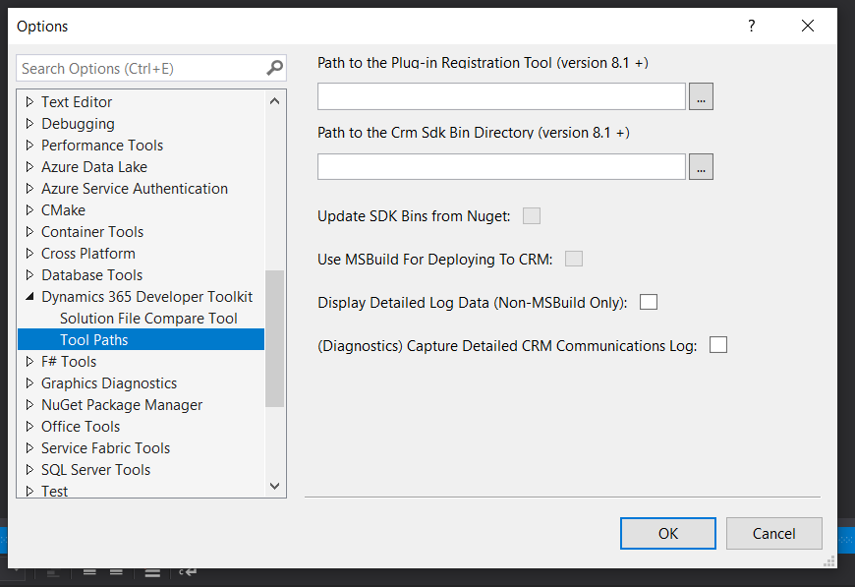Close the Options dialog with the X
855x587 pixels.
coord(808,26)
